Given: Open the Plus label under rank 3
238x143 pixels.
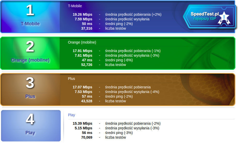Looking at the screenshot, I should pos(30,96).
